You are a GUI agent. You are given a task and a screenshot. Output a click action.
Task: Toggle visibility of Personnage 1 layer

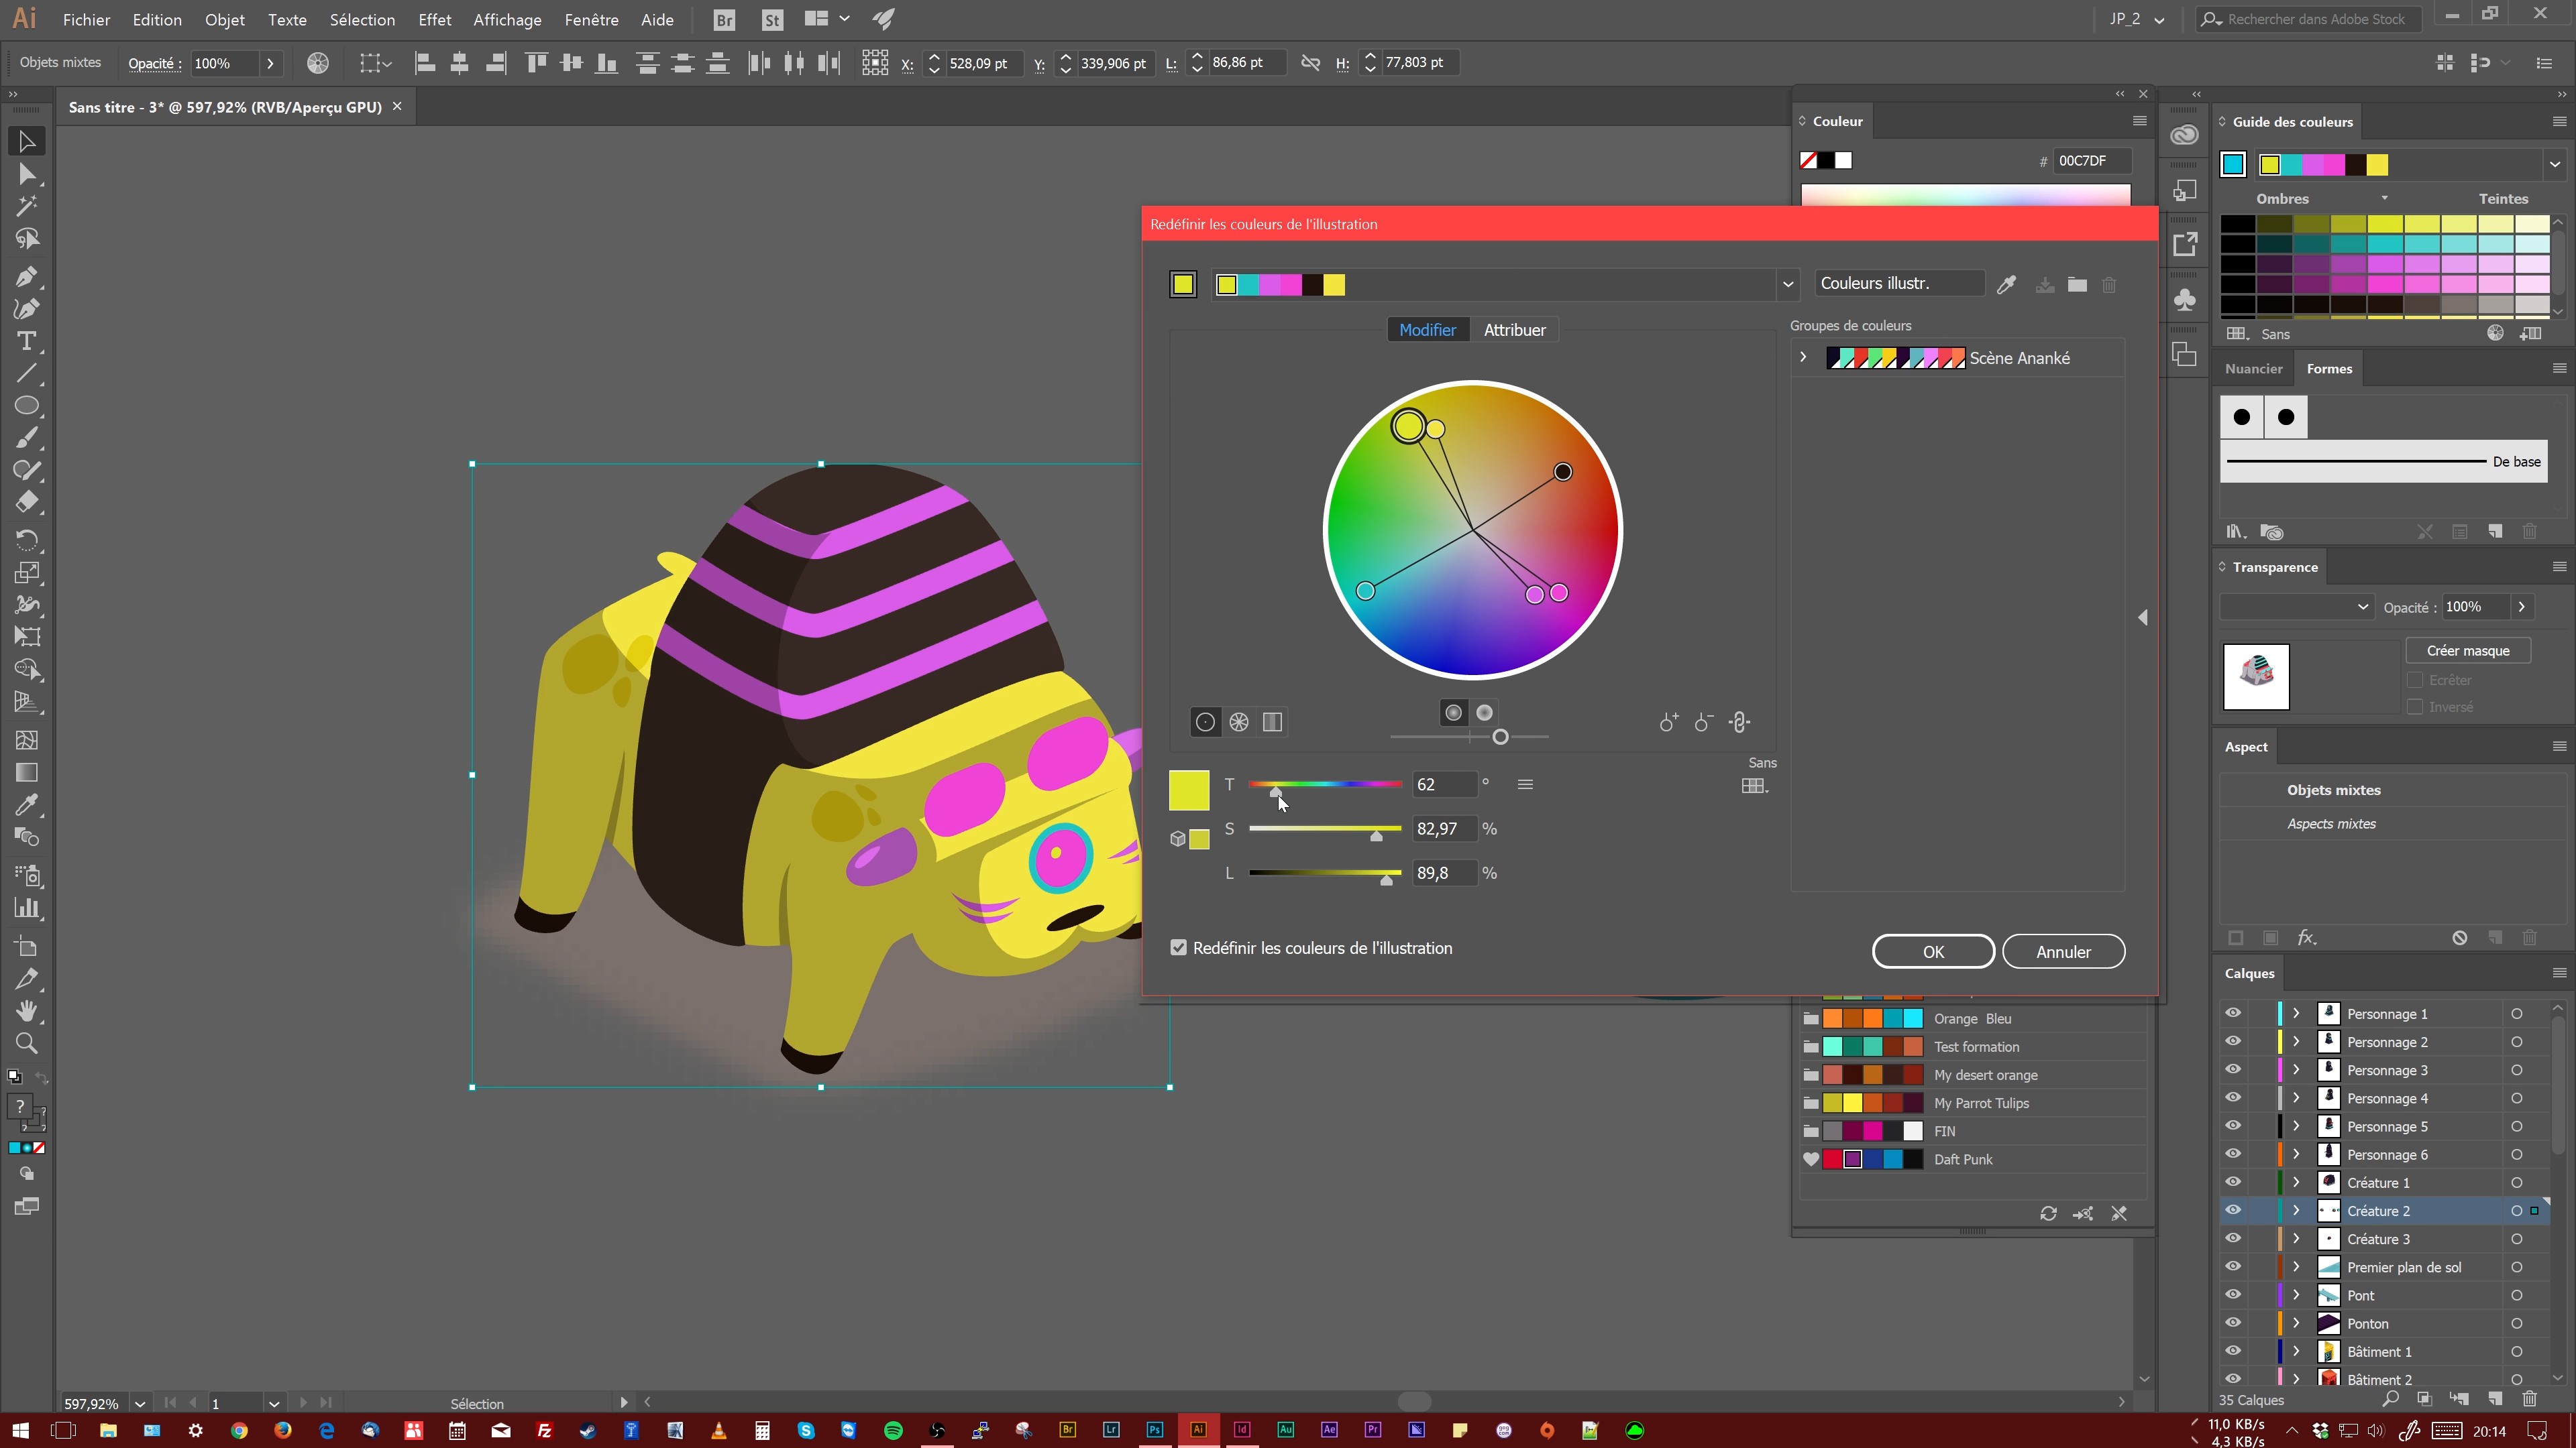coord(2233,1013)
